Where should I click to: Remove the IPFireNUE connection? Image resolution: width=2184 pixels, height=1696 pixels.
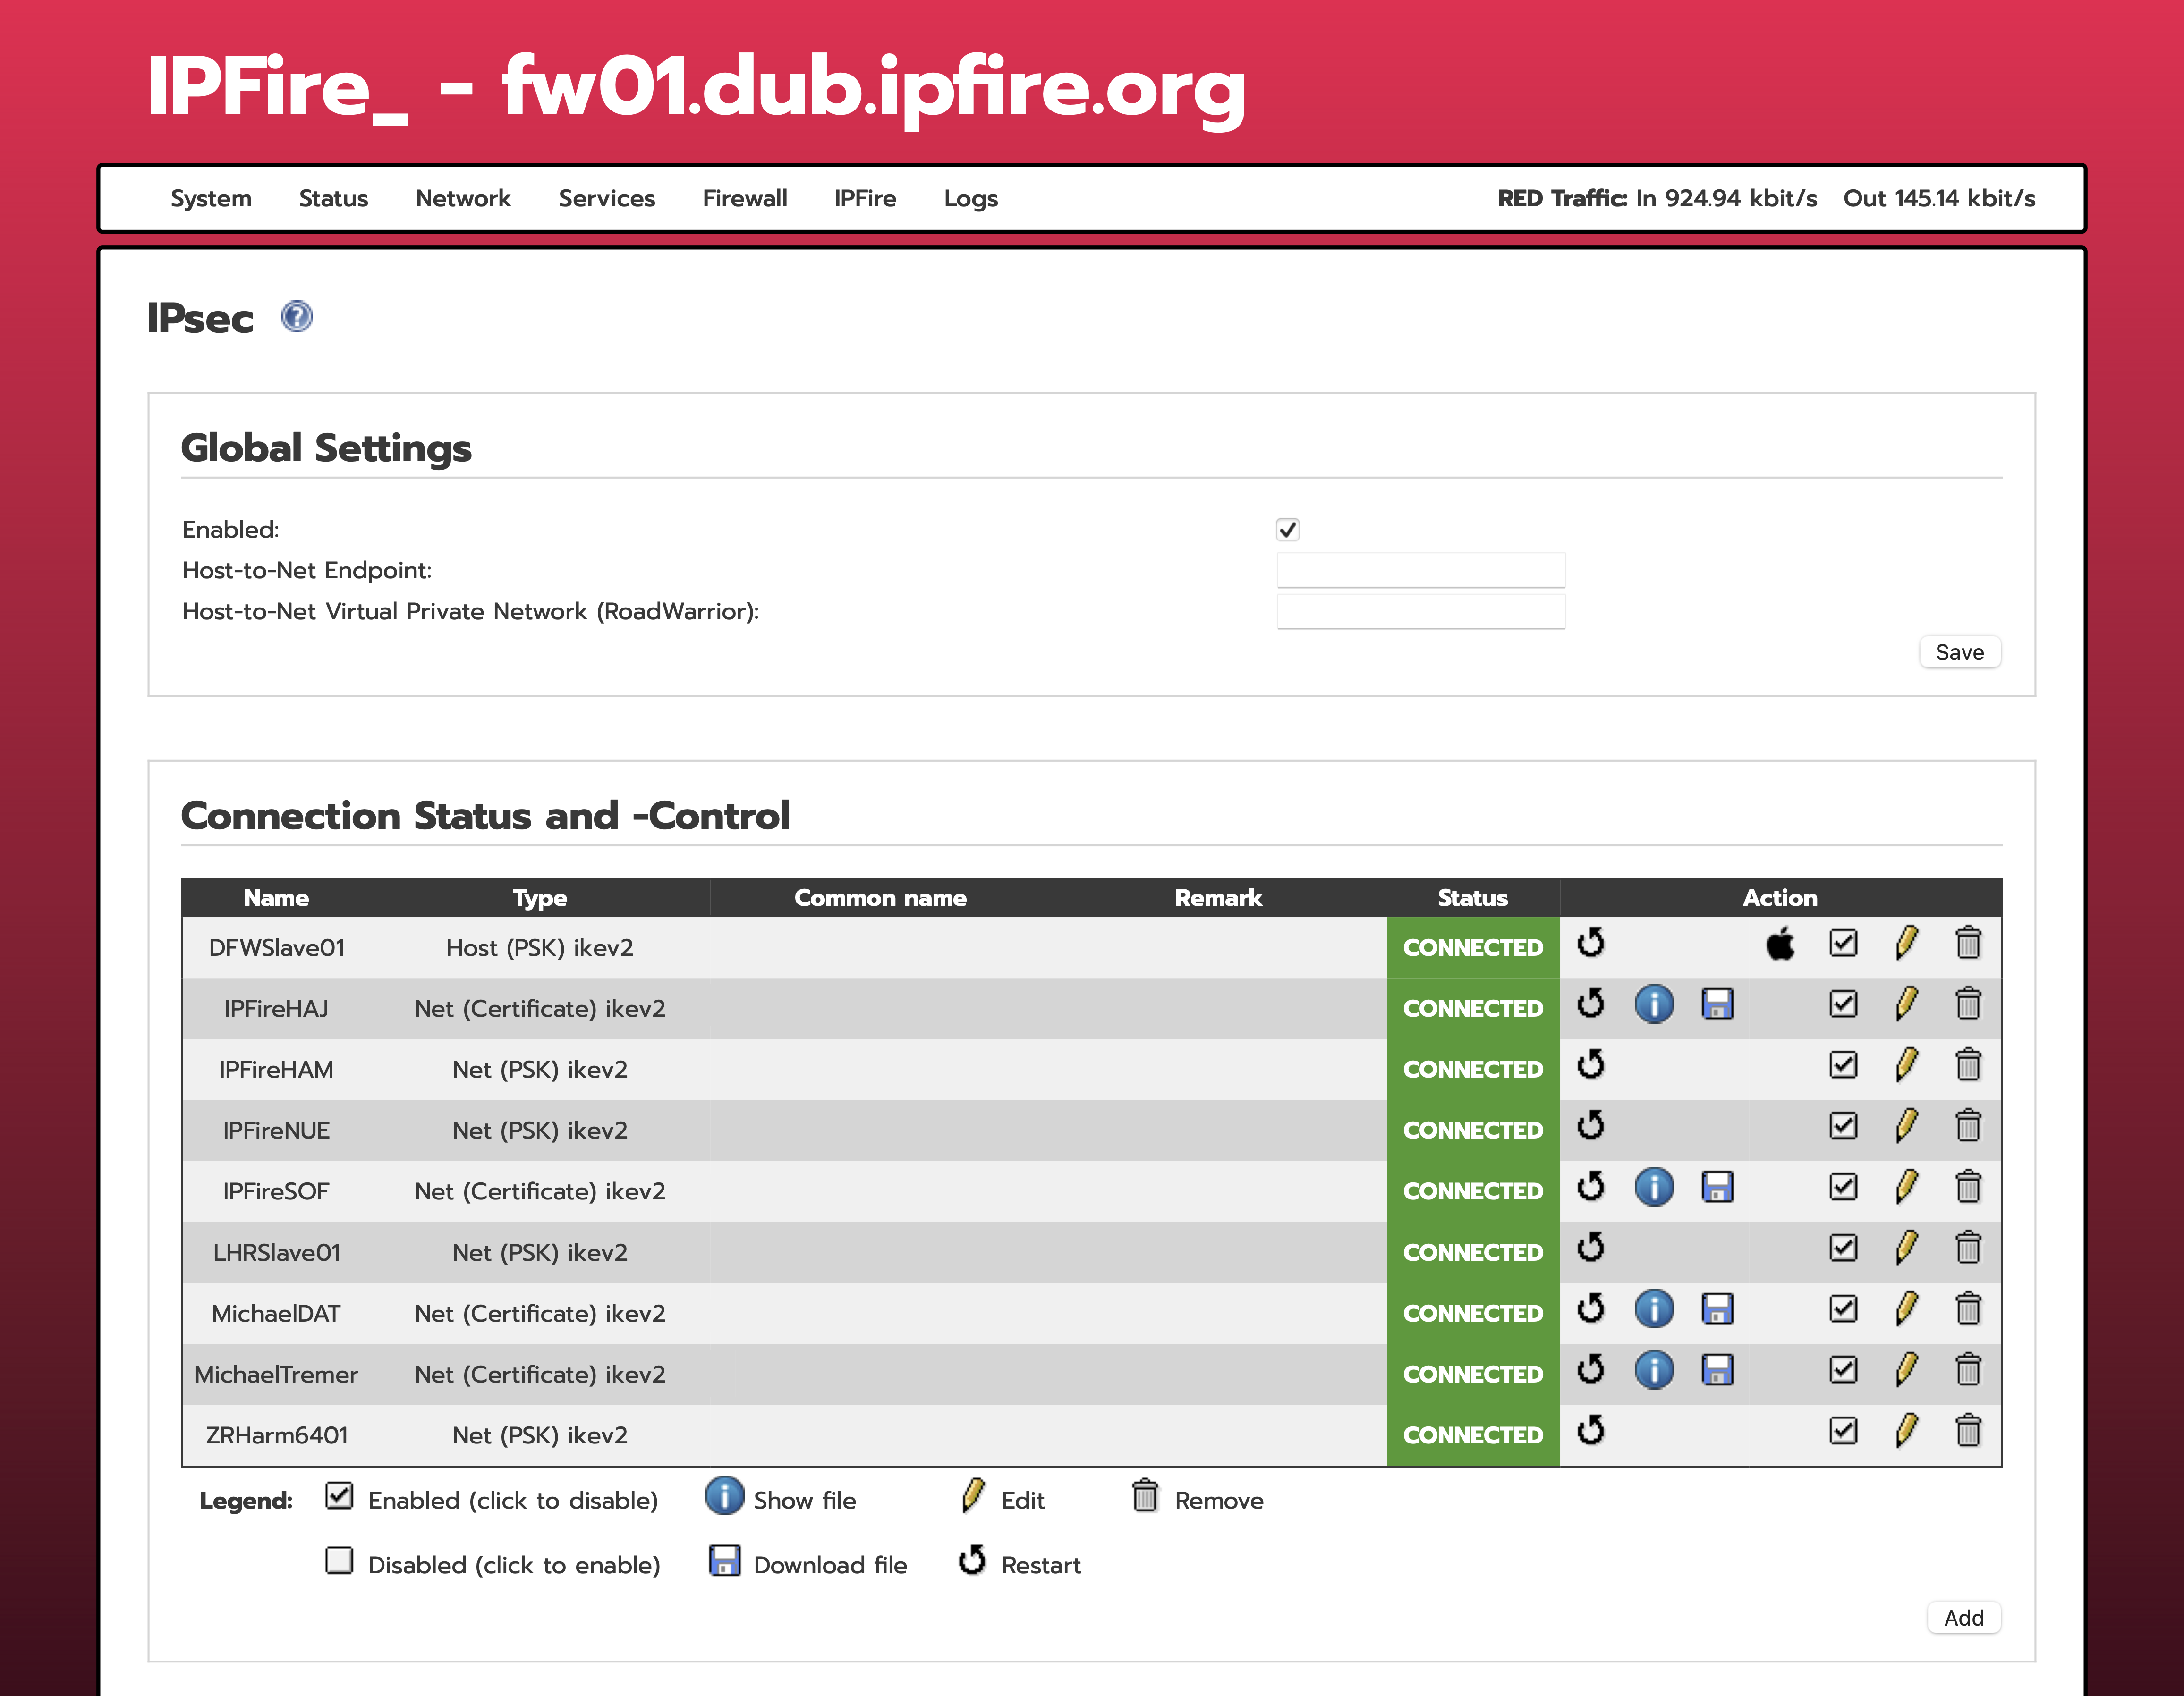coord(1968,1125)
